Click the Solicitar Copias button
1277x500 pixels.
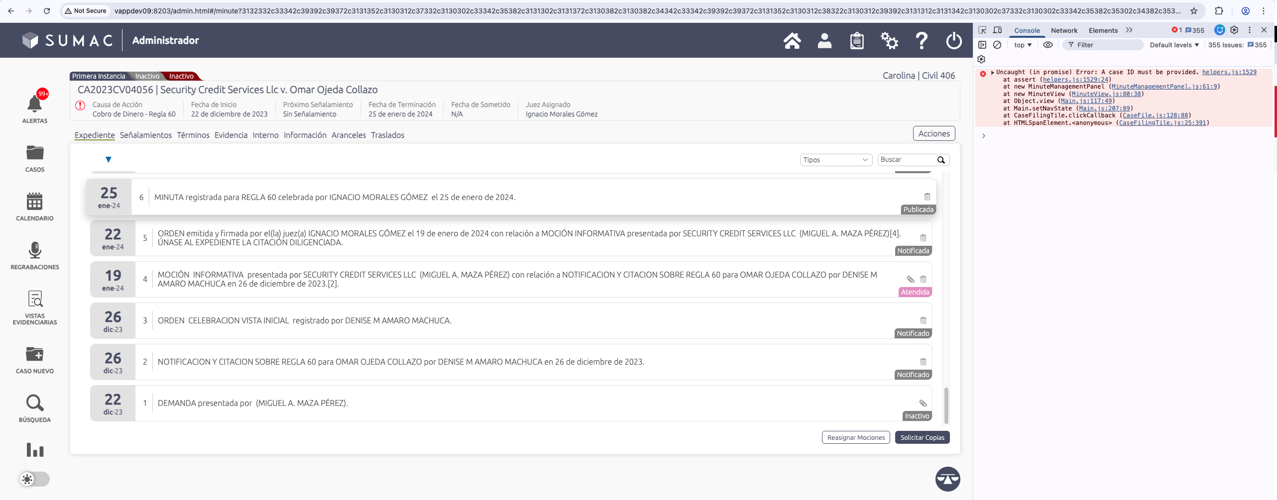coord(922,437)
